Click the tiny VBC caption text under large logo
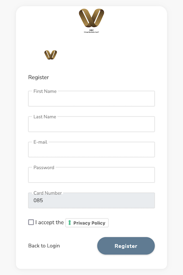 click(x=91, y=31)
